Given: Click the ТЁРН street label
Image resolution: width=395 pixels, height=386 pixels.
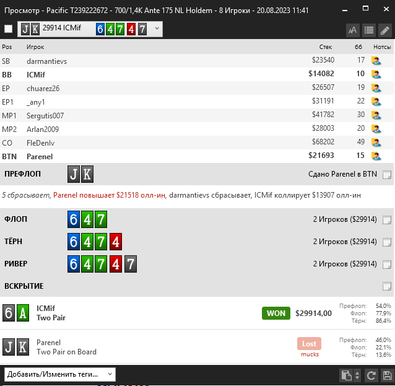Looking at the screenshot, I should (14, 241).
